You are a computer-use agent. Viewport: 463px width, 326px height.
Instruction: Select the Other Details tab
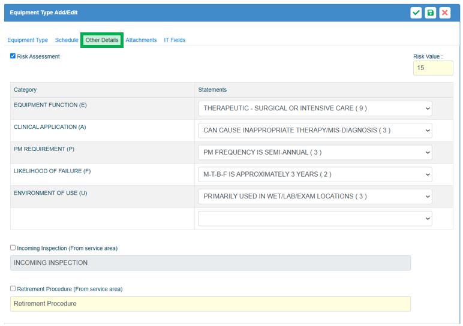pyautogui.click(x=102, y=40)
